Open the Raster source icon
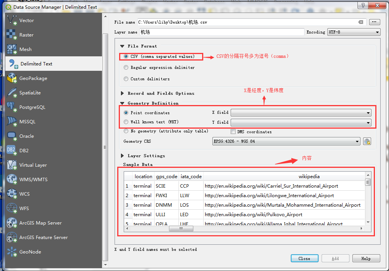This screenshot has height=271, width=389. pos(12,35)
